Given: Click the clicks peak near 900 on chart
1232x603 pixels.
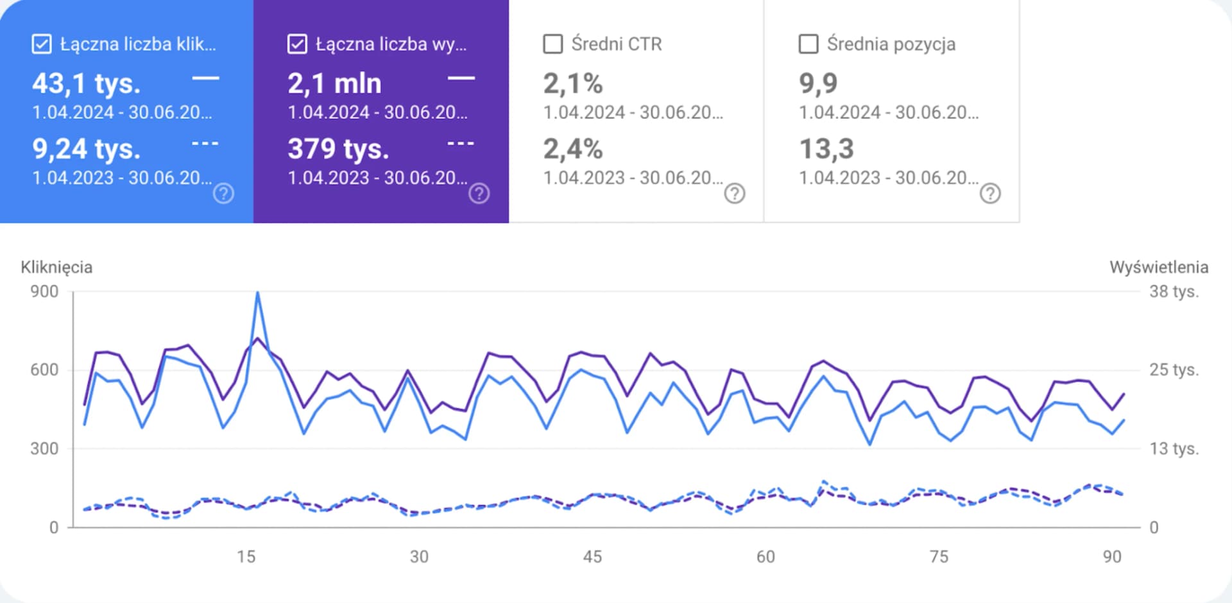Looking at the screenshot, I should pyautogui.click(x=257, y=294).
